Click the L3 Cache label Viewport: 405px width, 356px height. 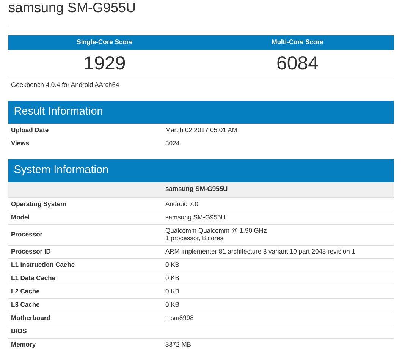[x=25, y=304]
